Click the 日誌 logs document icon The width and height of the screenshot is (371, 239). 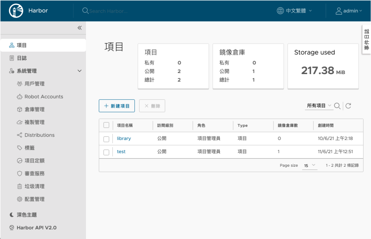pos(11,58)
